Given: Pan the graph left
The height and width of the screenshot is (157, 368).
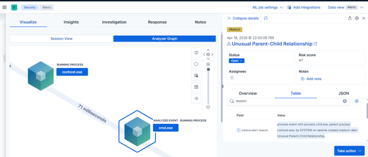Looking at the screenshot, I should tap(204, 55).
